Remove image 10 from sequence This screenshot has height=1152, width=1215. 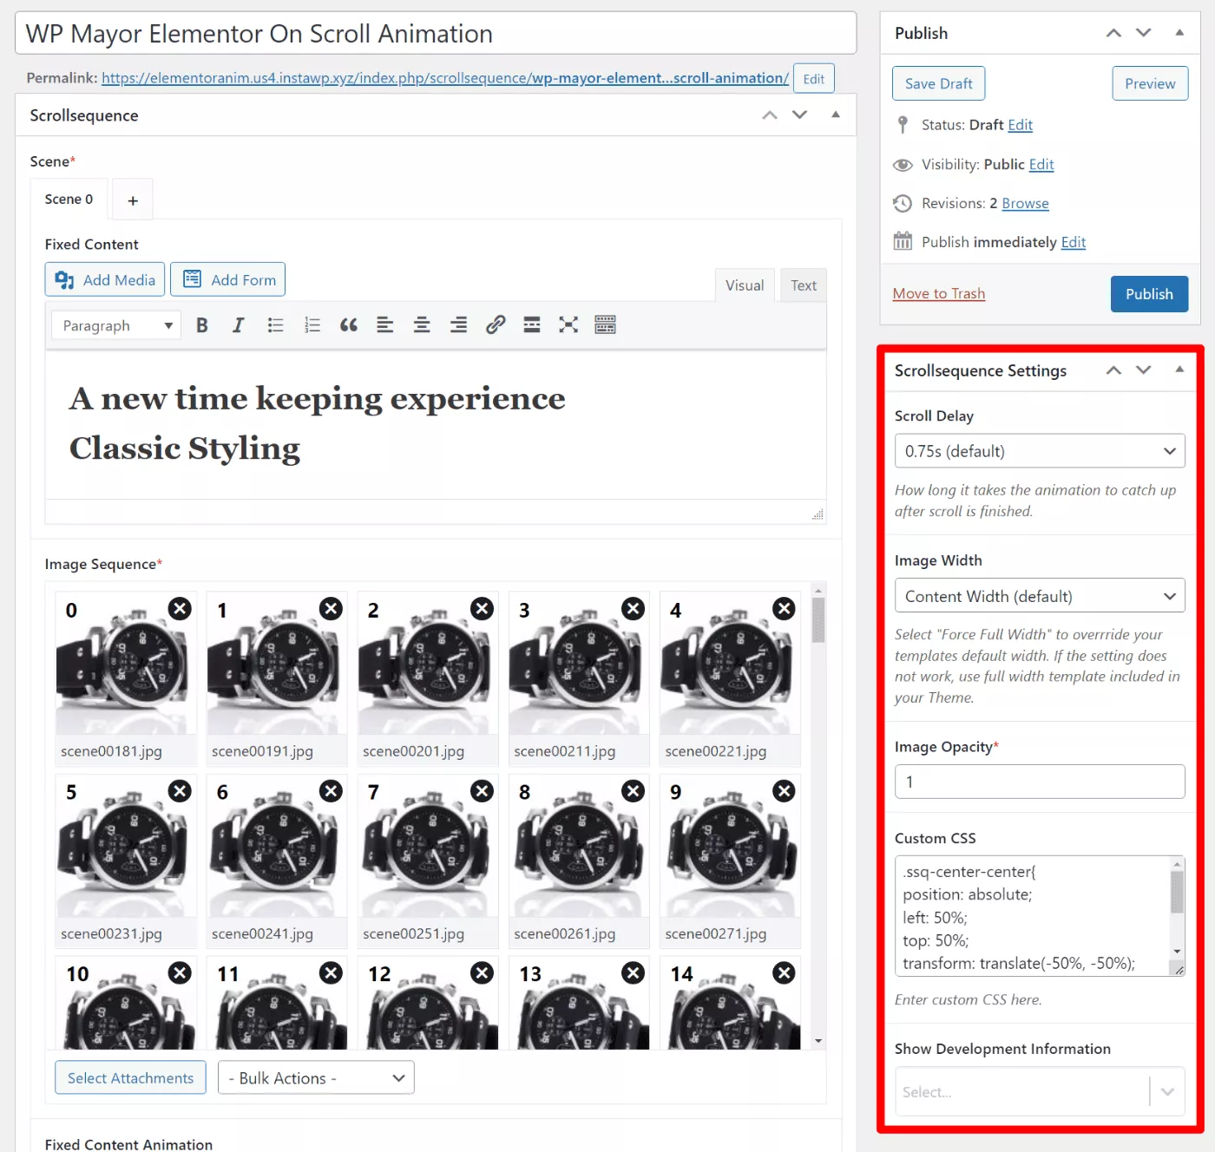(x=180, y=973)
